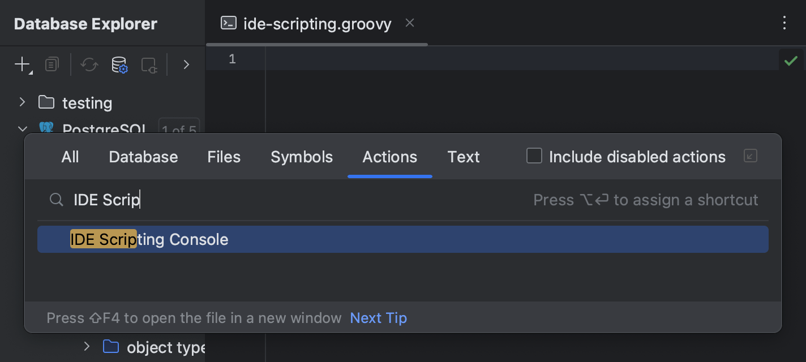Show more Database Explorer toolbar actions
The width and height of the screenshot is (806, 362).
pos(186,64)
